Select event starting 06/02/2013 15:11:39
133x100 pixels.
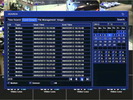[49, 68]
